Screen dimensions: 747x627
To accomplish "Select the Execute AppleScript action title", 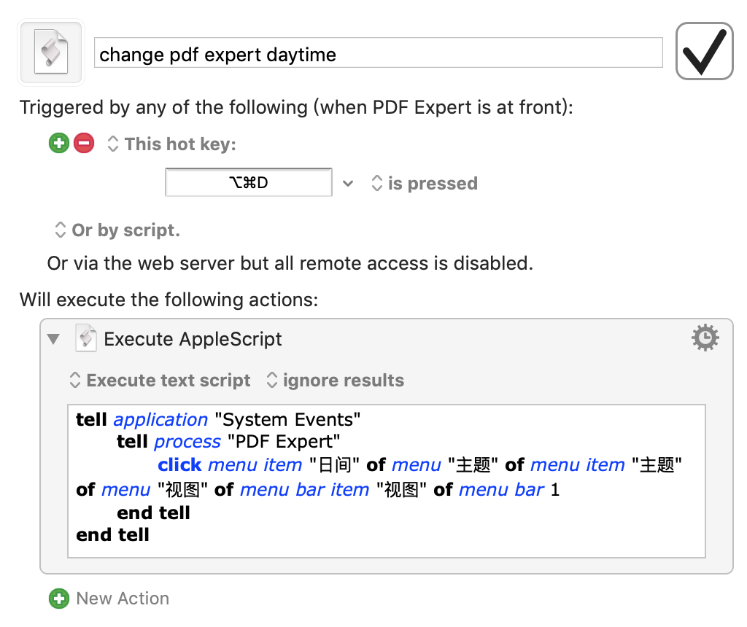I will pos(193,339).
